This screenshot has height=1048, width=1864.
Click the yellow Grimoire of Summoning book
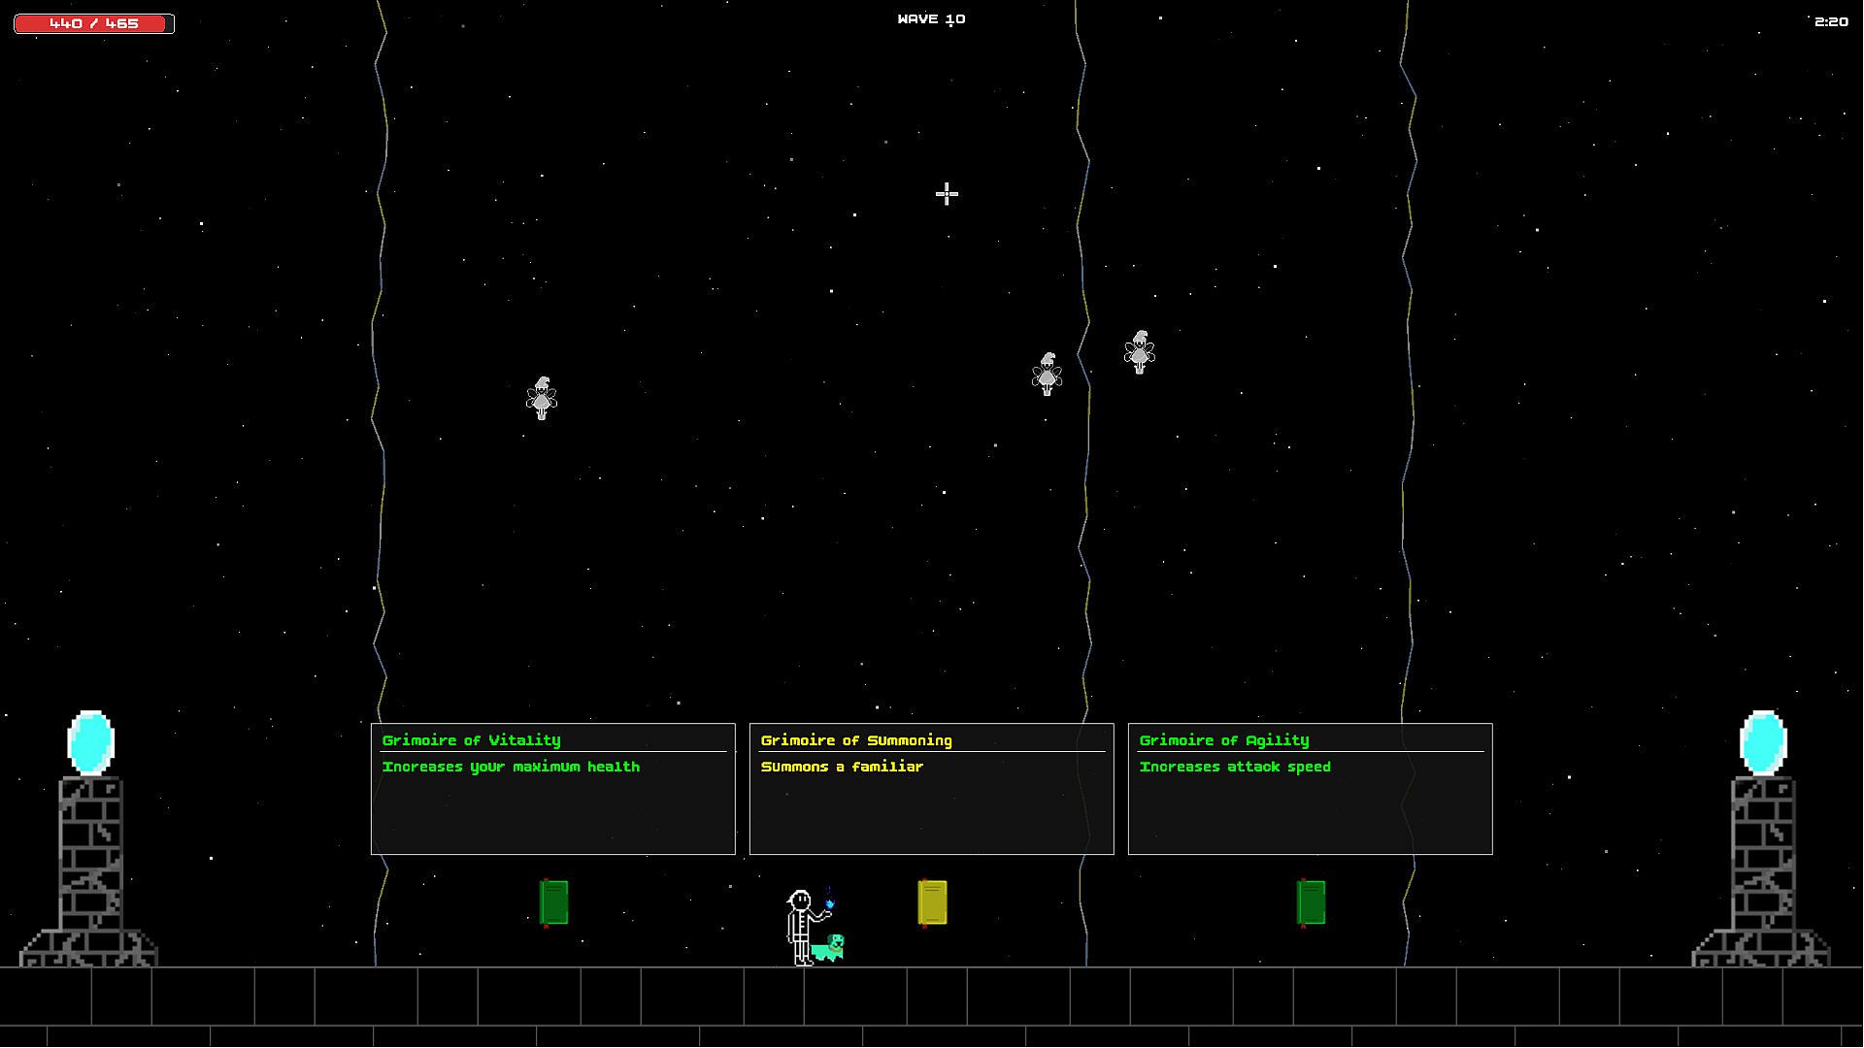(x=932, y=902)
